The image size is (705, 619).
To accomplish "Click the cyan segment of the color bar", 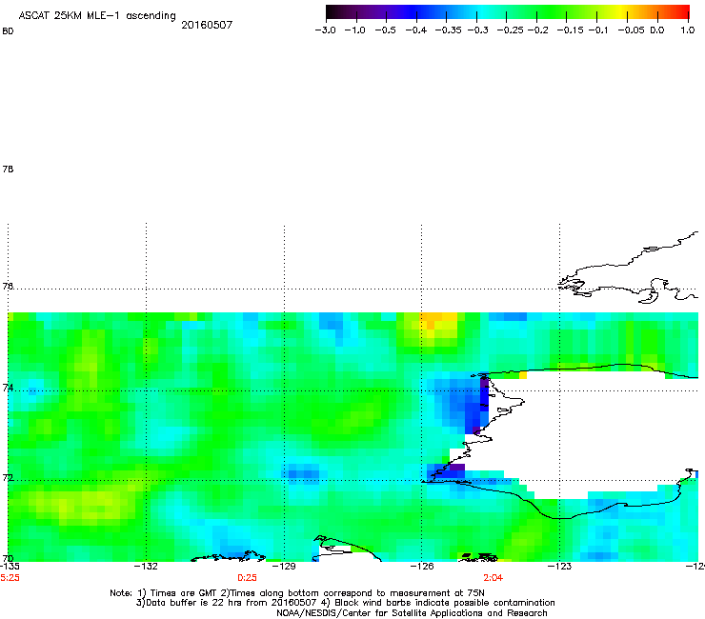I will tap(483, 11).
